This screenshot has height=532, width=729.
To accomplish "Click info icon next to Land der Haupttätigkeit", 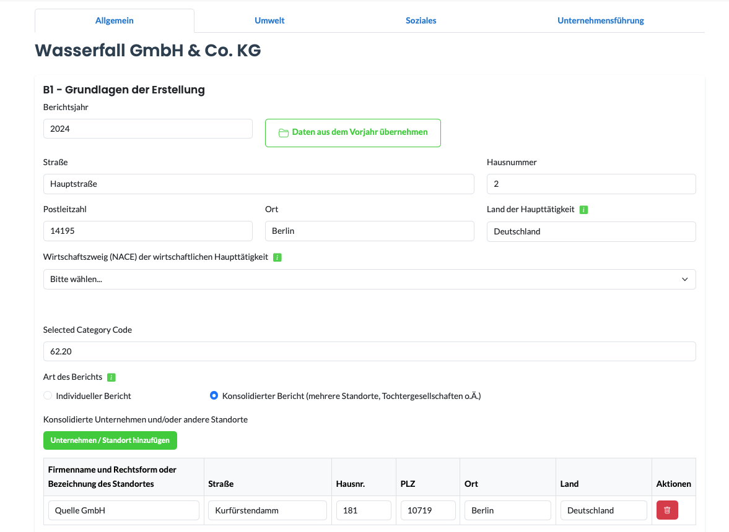I will pyautogui.click(x=583, y=210).
